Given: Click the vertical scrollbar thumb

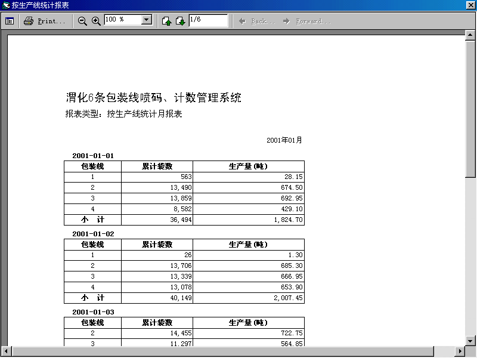Looking at the screenshot, I should click(x=470, y=109).
